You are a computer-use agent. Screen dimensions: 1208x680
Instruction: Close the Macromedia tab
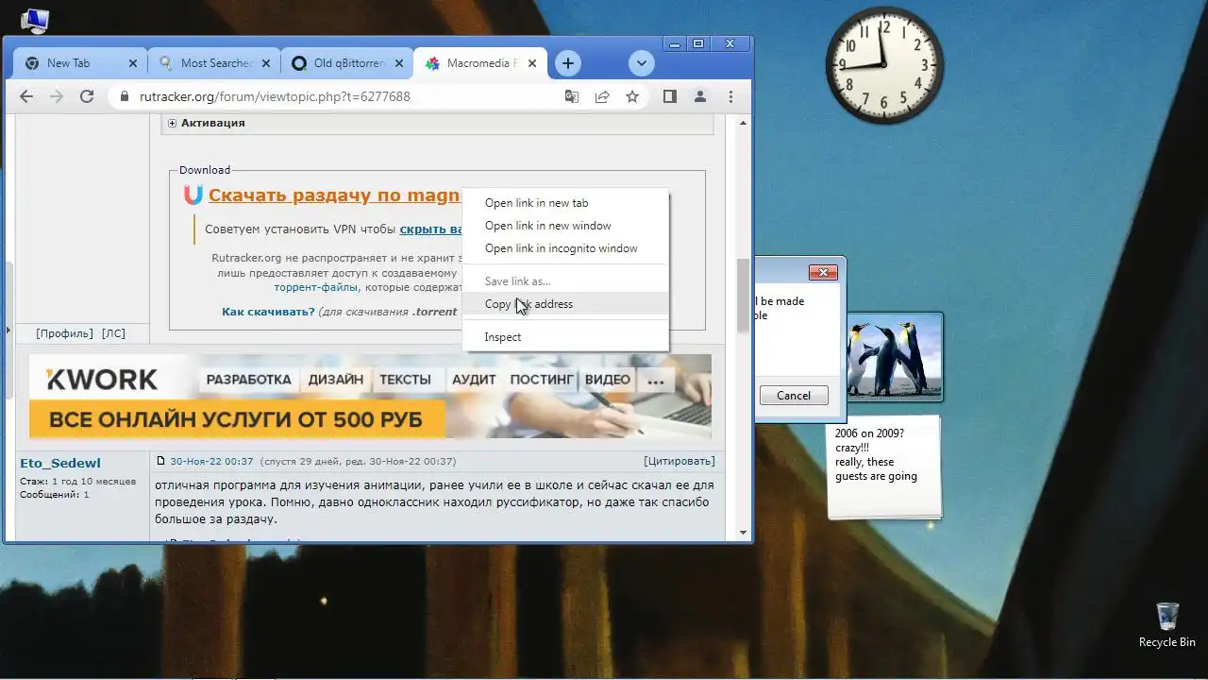click(x=532, y=63)
